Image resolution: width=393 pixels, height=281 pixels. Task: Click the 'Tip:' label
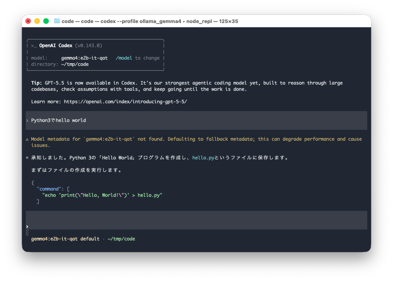click(x=37, y=83)
